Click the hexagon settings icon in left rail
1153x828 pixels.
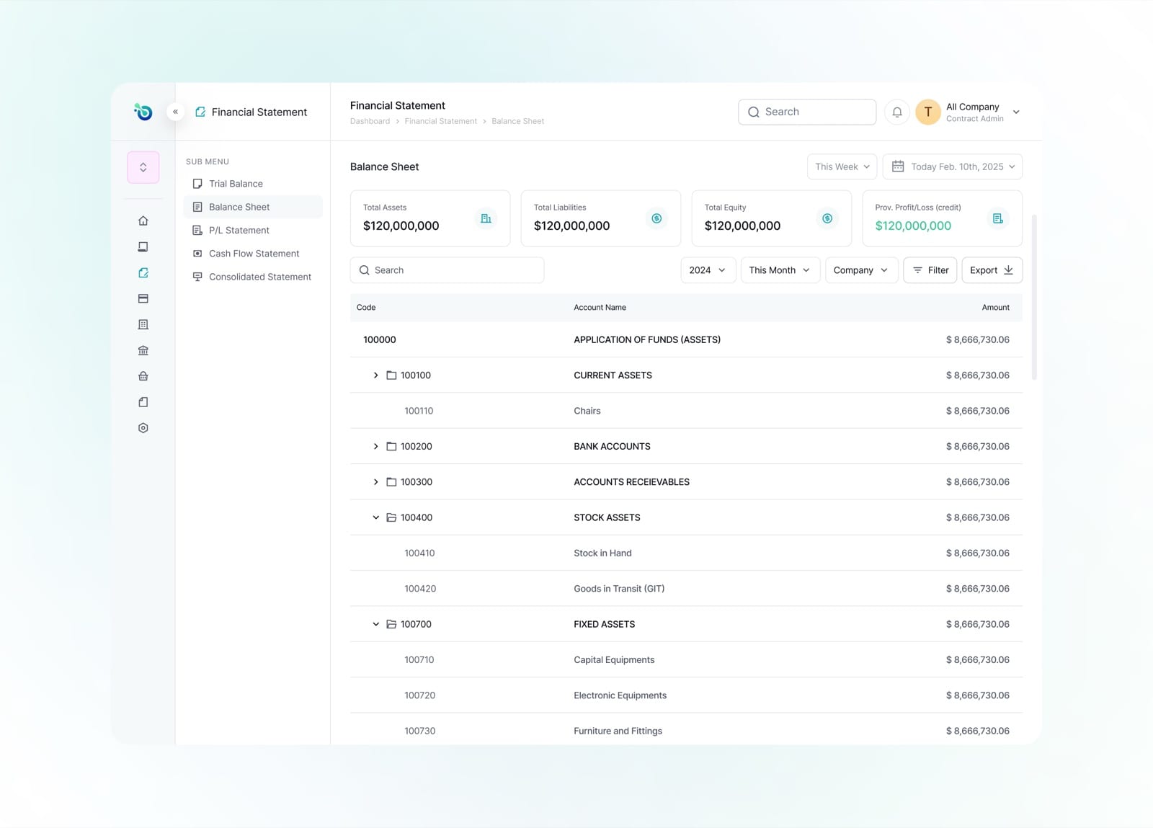[x=143, y=428]
